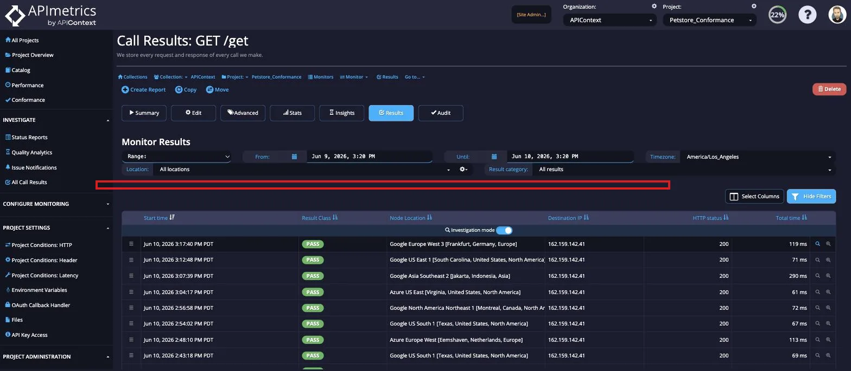Open the Insights tab
The width and height of the screenshot is (851, 371).
coord(341,113)
